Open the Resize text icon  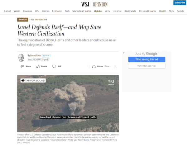click(38, 66)
